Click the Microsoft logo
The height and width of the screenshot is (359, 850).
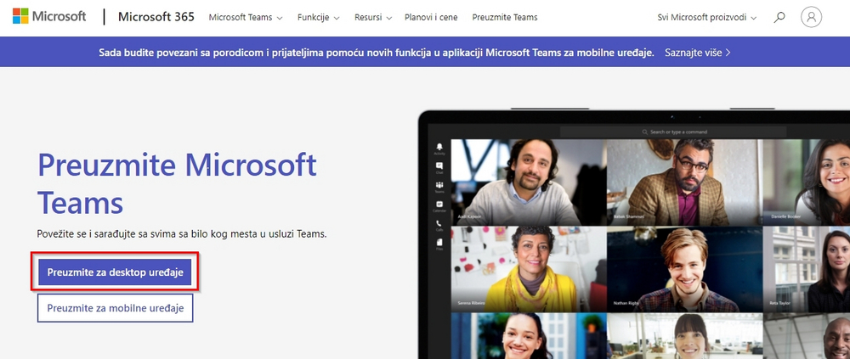(x=49, y=16)
